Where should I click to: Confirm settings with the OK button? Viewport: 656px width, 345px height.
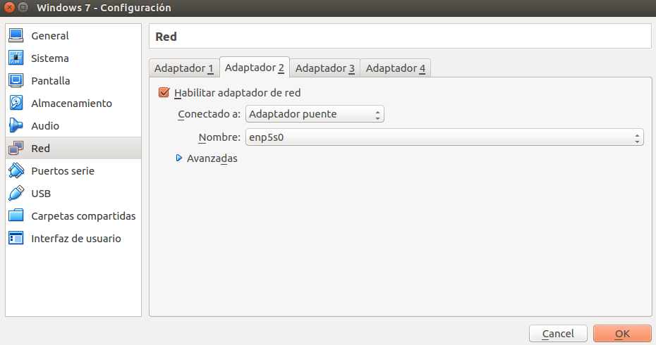pyautogui.click(x=622, y=334)
